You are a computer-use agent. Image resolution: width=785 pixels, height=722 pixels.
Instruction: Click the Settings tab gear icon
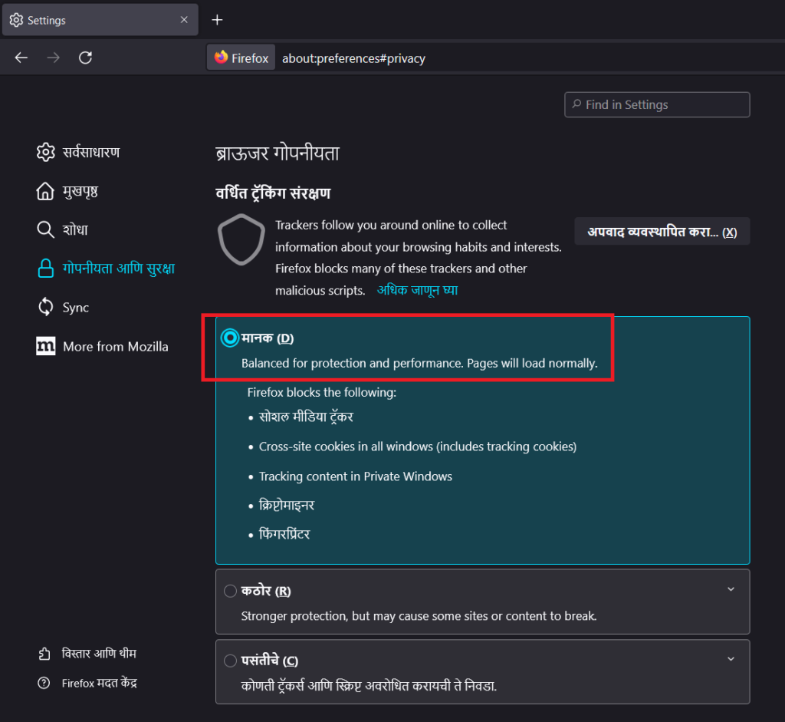click(17, 20)
